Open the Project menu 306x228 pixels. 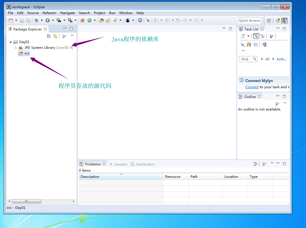click(99, 13)
